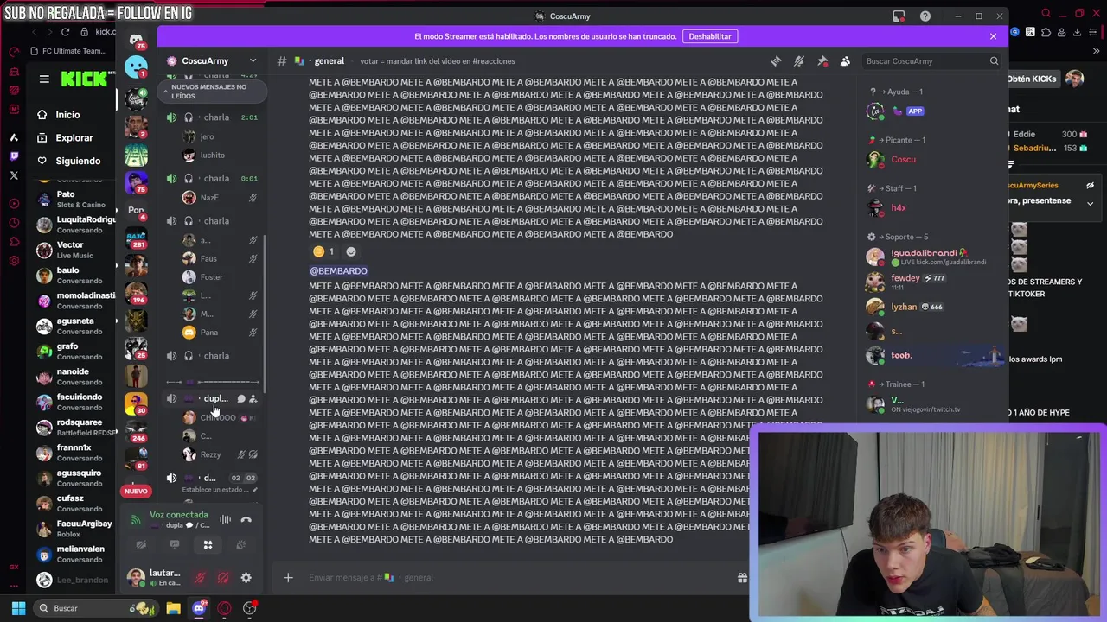
Task: Reload page in the browser behind Discord
Action: tap(65, 32)
